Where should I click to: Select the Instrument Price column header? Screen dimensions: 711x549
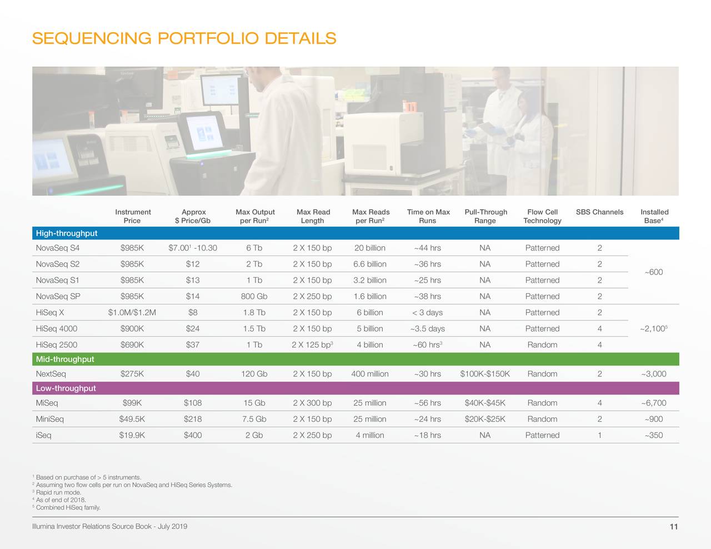(x=133, y=216)
